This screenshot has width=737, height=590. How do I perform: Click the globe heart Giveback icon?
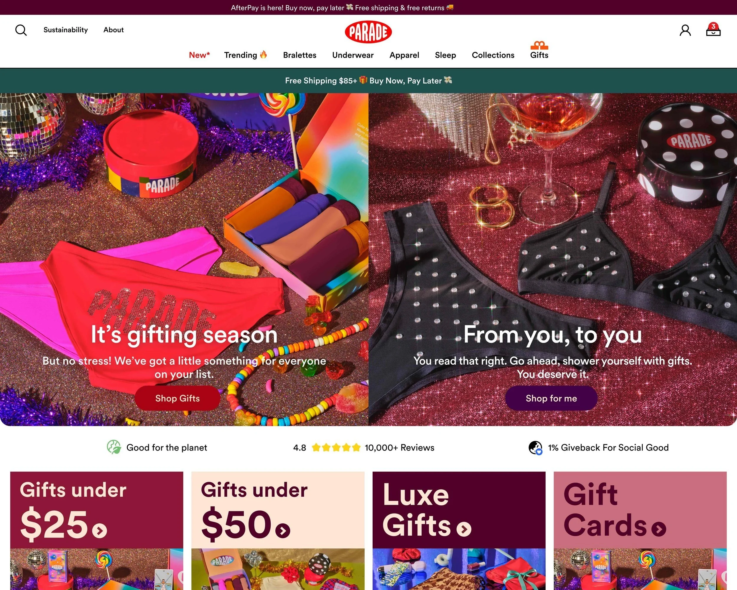[x=536, y=448]
